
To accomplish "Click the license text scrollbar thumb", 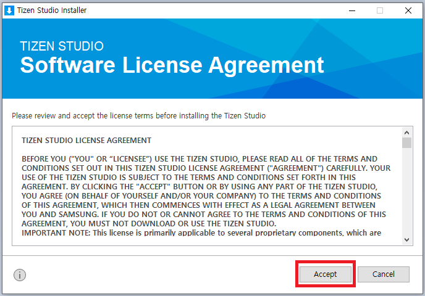I will point(406,143).
